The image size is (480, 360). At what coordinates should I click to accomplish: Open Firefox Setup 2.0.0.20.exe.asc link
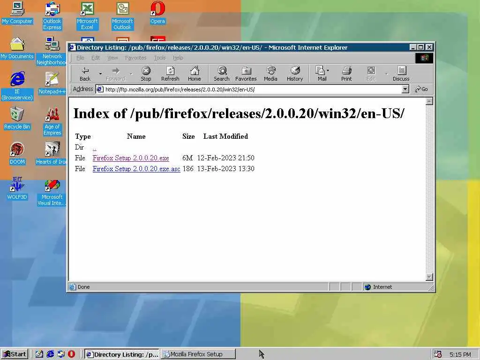136,169
